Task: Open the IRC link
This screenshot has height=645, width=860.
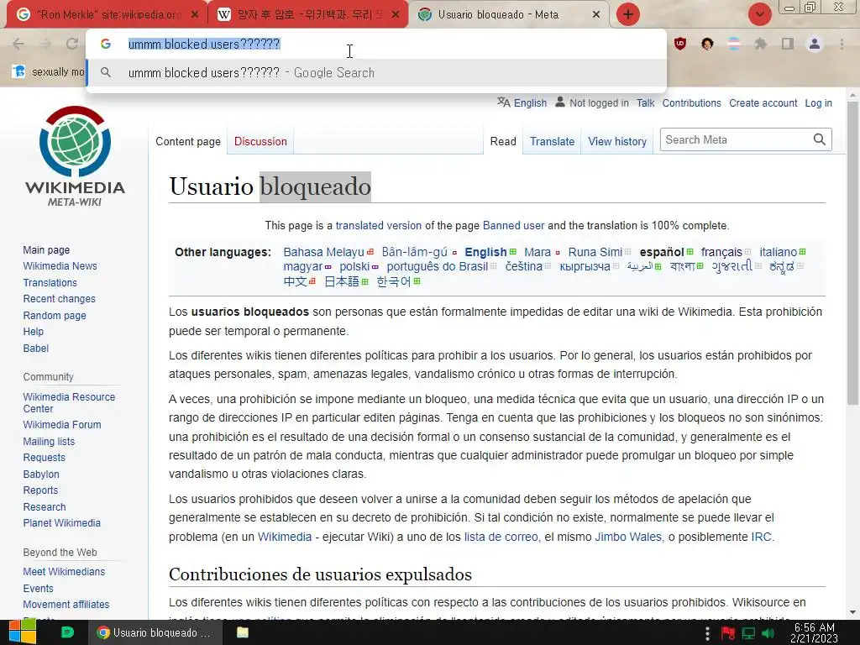Action: 761,537
